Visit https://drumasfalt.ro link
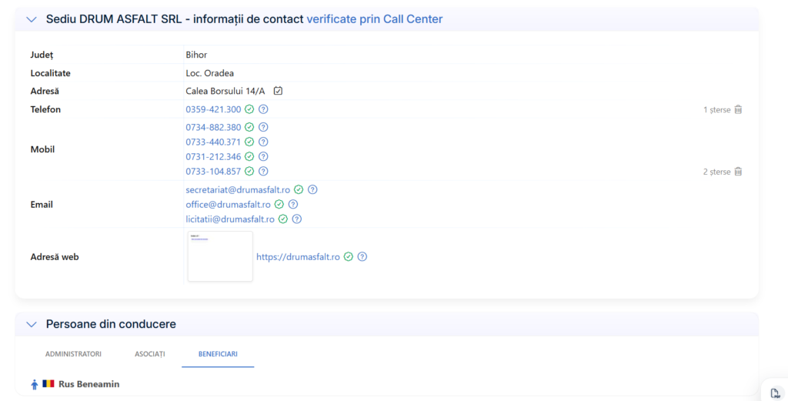Screen dimensions: 788x401 (x=298, y=257)
